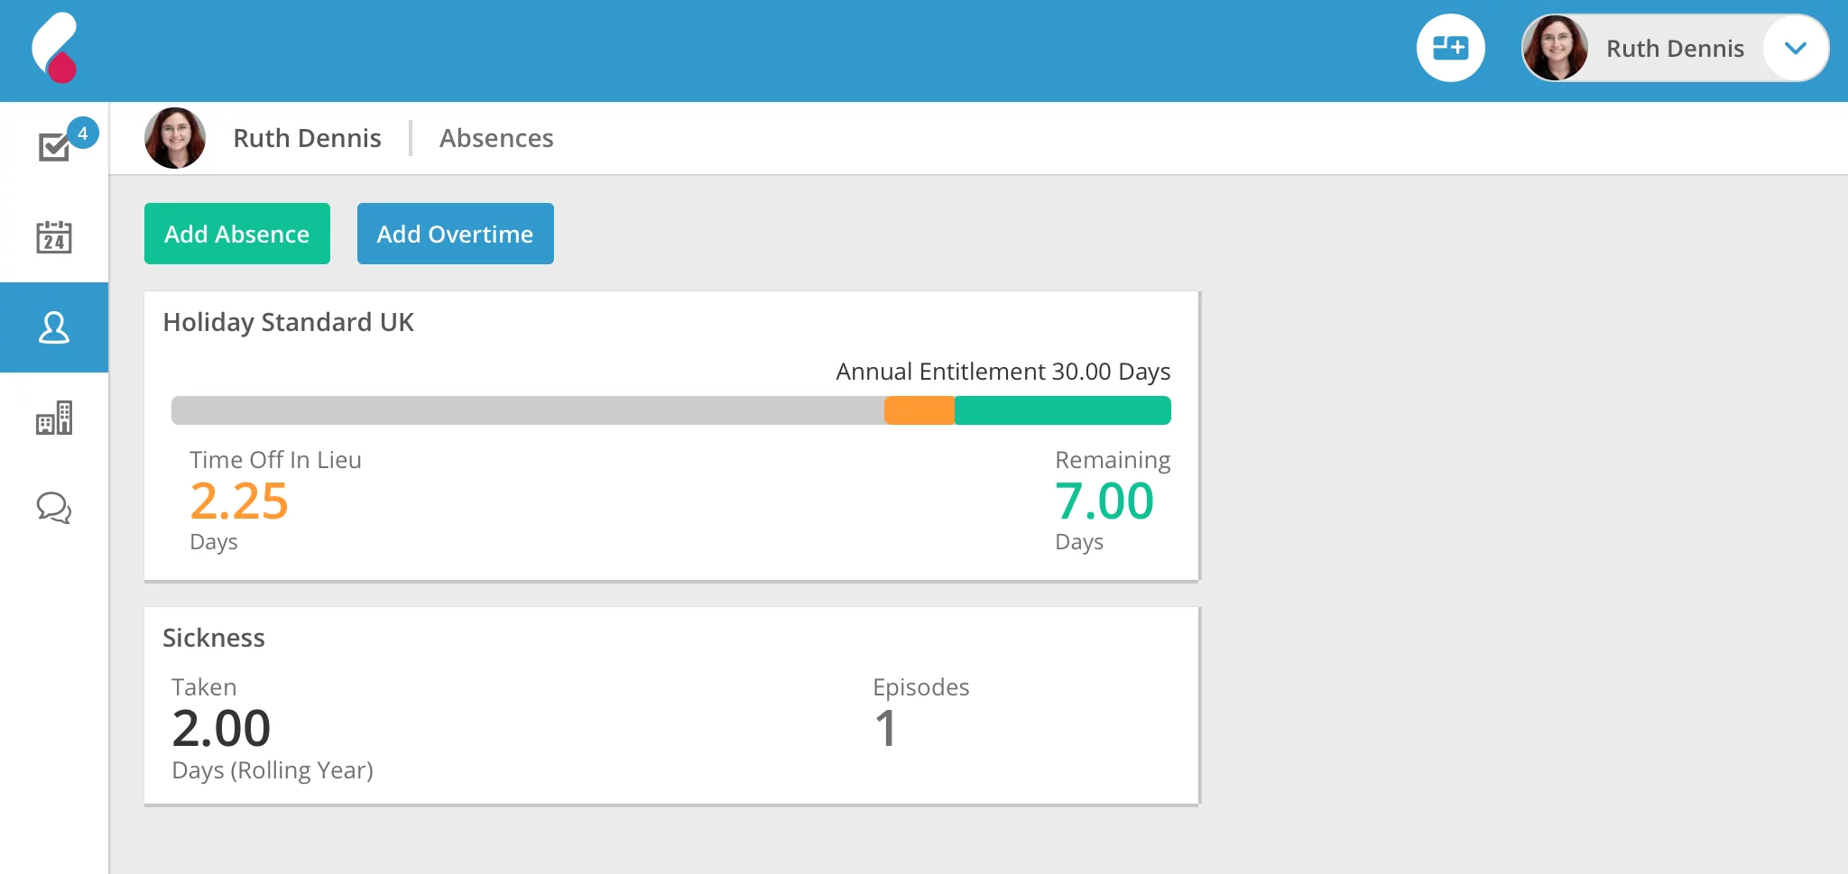Open the calendar sidebar icon
Screen dimensions: 1848x874
click(x=54, y=237)
